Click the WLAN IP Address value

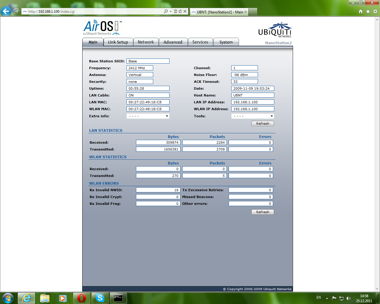coord(253,109)
